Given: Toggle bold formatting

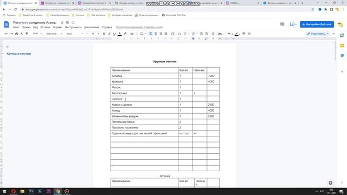Looking at the screenshot, I should (x=104, y=34).
